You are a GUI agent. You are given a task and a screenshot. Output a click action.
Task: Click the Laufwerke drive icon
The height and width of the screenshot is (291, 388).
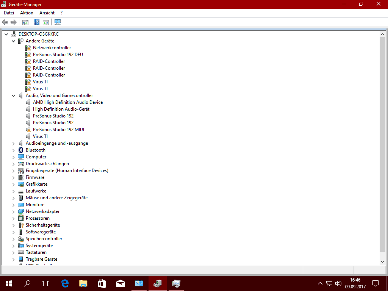(x=21, y=191)
